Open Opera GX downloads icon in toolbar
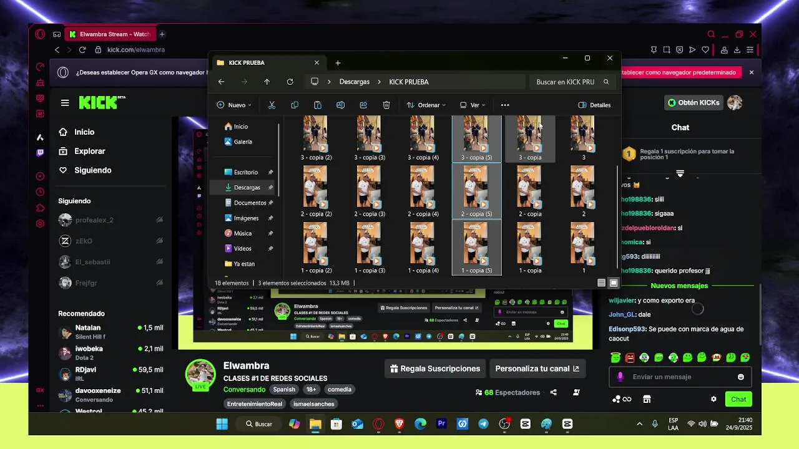This screenshot has width=799, height=449. click(x=738, y=50)
